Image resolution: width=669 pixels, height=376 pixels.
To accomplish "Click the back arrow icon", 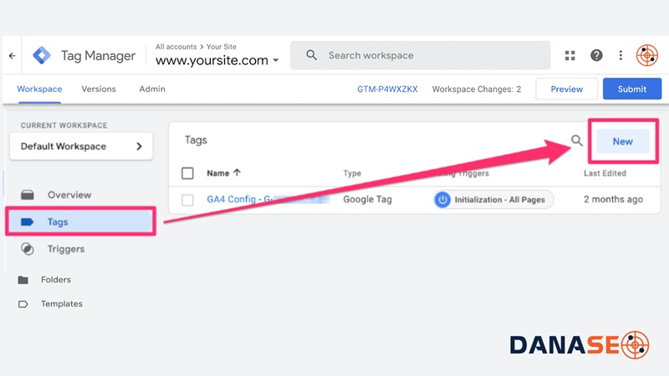I will [x=12, y=55].
